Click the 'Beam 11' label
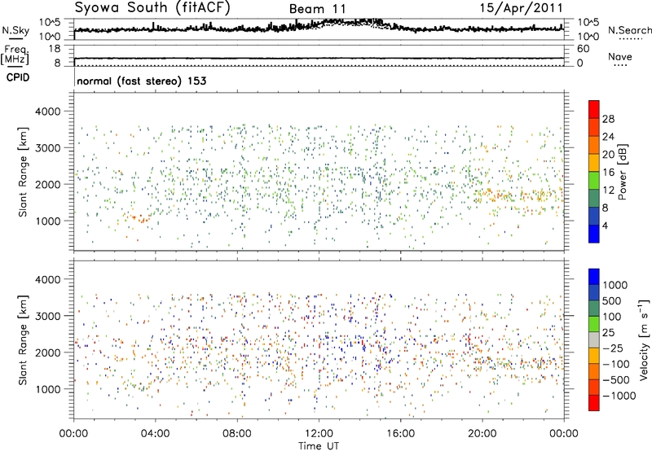The height and width of the screenshot is (451, 652). point(317,9)
